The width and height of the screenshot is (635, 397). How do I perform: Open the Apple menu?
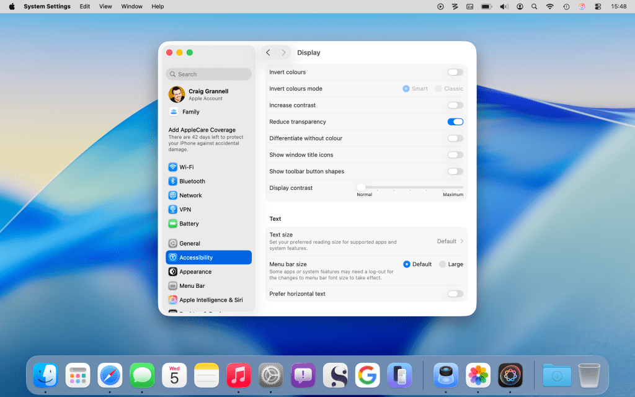point(12,6)
